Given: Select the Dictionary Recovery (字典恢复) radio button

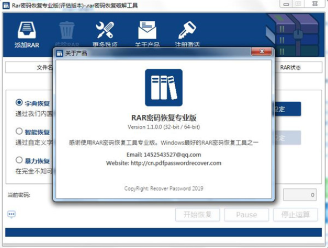Looking at the screenshot, I should click(19, 103).
